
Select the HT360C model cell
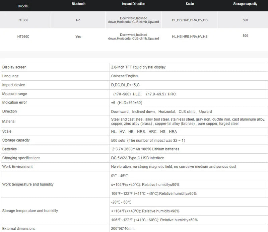[23, 36]
